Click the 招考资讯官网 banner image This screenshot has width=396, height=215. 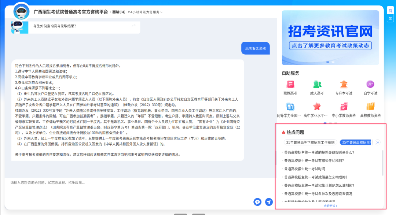point(330,37)
